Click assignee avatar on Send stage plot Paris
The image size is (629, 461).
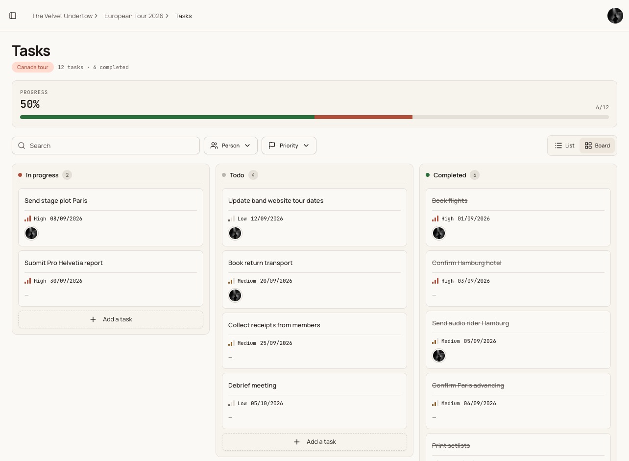click(x=31, y=233)
